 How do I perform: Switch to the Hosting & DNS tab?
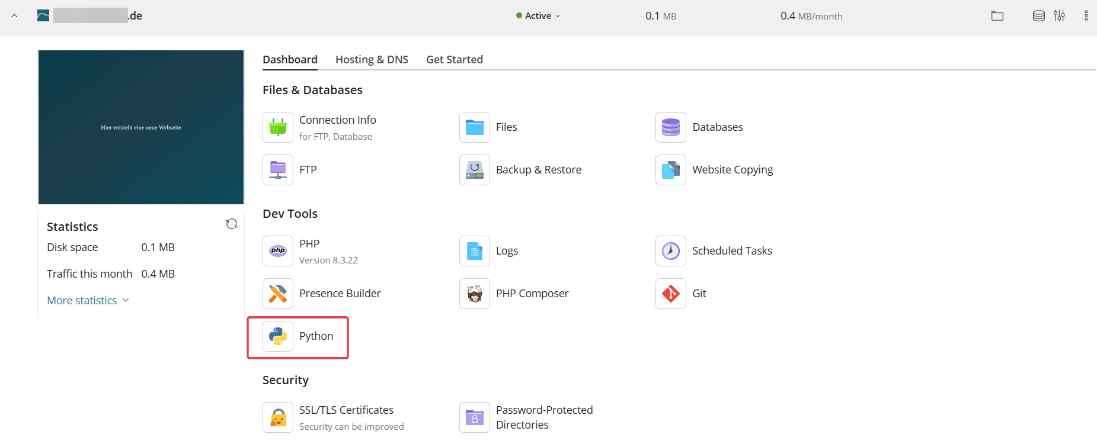(372, 59)
